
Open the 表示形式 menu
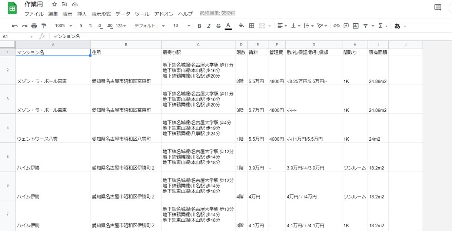pyautogui.click(x=101, y=14)
